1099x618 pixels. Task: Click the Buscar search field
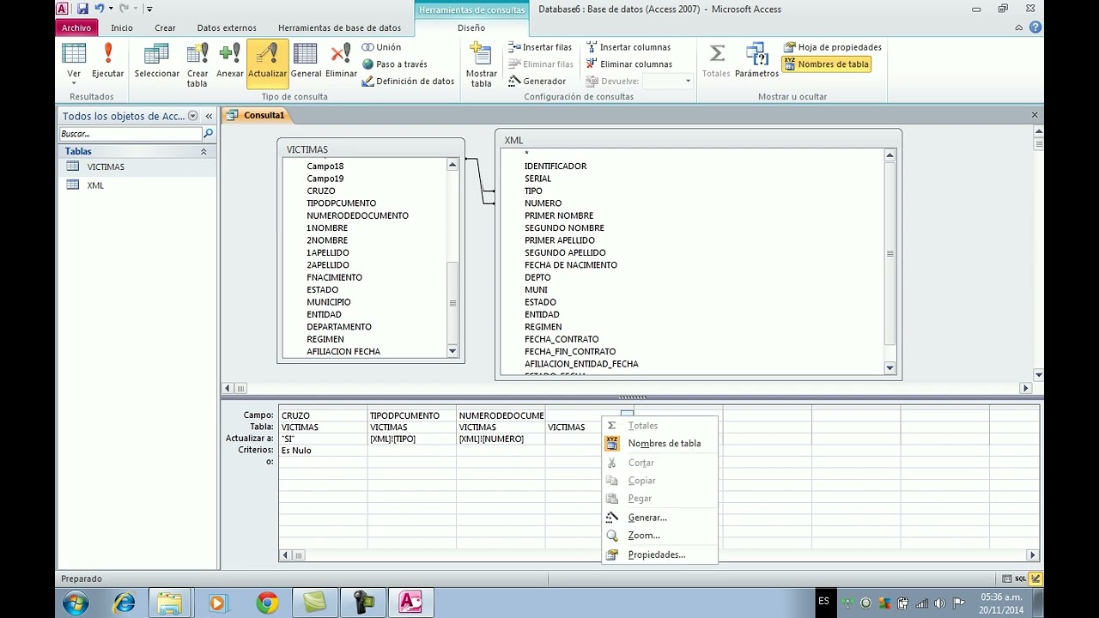pos(131,134)
